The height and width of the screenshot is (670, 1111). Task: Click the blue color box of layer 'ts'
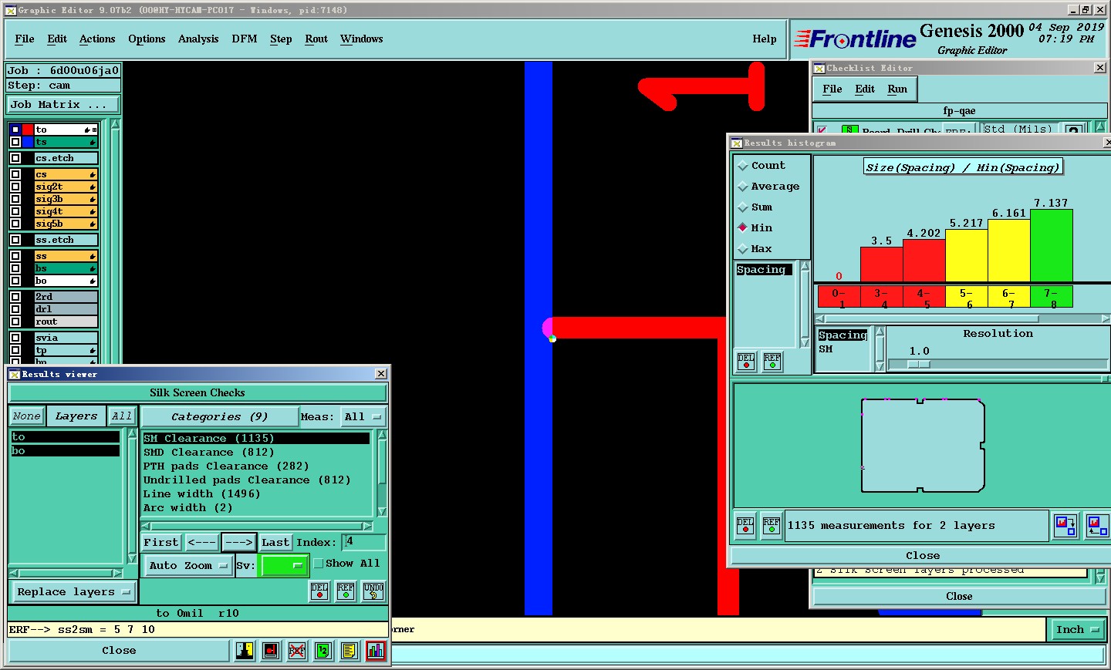coord(28,142)
